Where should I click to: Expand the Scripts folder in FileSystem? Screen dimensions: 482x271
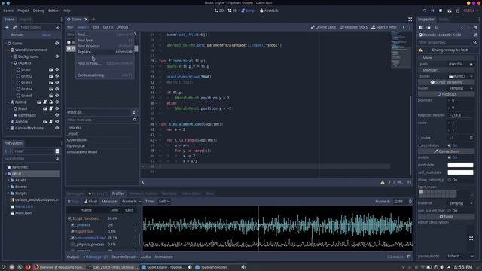pos(8,193)
